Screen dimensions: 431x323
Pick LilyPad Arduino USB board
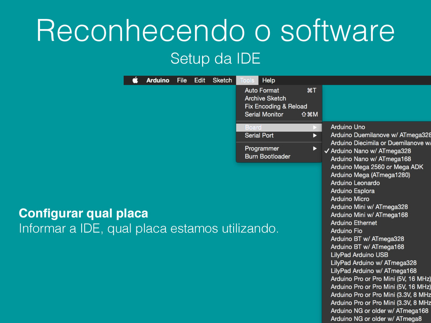pyautogui.click(x=377, y=254)
